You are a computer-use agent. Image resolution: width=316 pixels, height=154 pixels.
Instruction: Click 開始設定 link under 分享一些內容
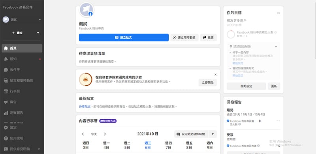[x=238, y=63]
